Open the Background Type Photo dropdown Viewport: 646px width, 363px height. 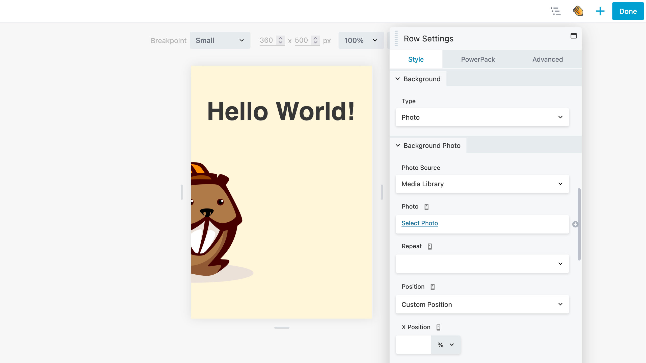click(482, 117)
